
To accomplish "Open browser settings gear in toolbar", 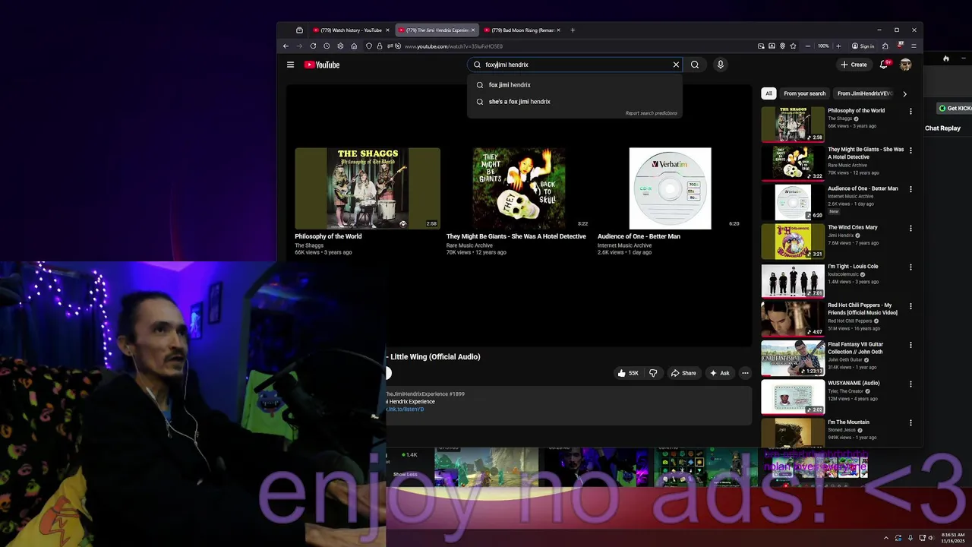I will (x=340, y=46).
